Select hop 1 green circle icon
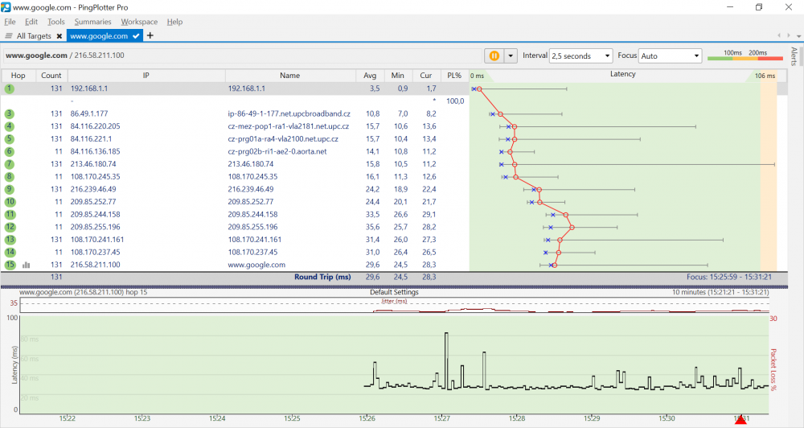Screen dimensions: 804x428 9,88
